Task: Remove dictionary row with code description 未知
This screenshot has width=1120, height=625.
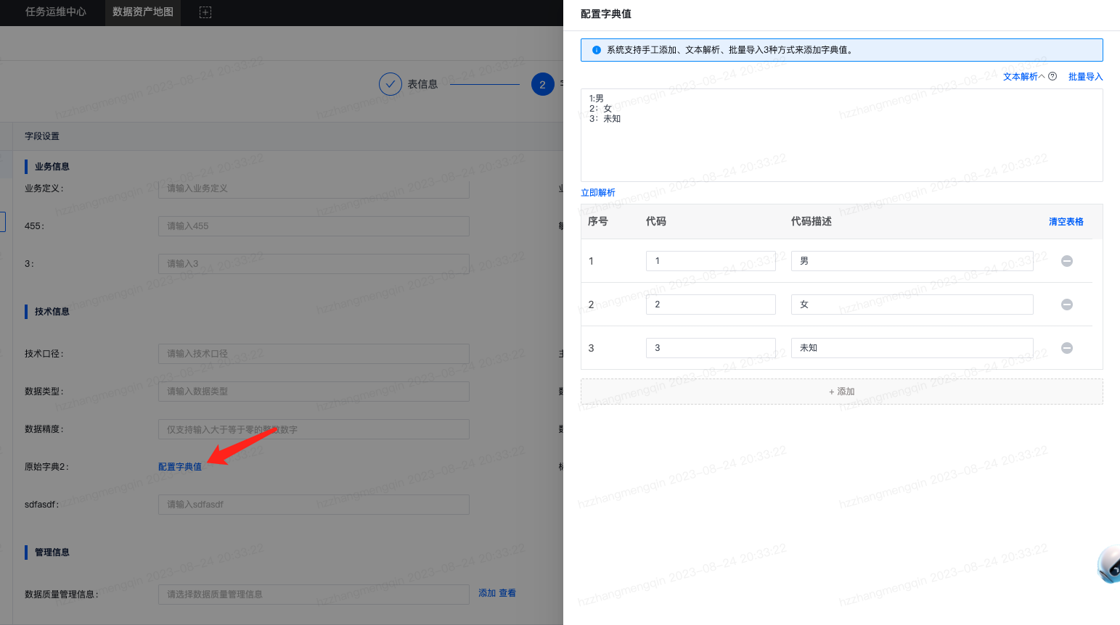Action: pos(1067,348)
